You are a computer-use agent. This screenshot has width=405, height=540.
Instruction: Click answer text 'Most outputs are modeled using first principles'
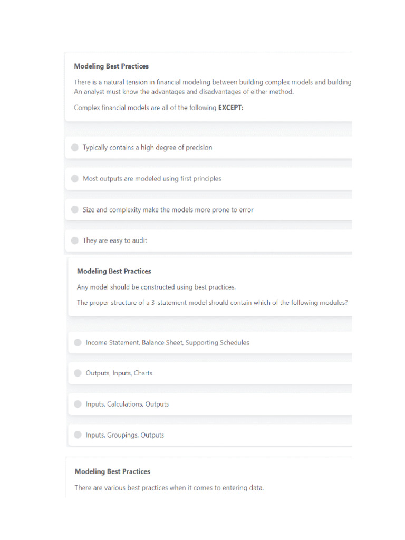[152, 179]
